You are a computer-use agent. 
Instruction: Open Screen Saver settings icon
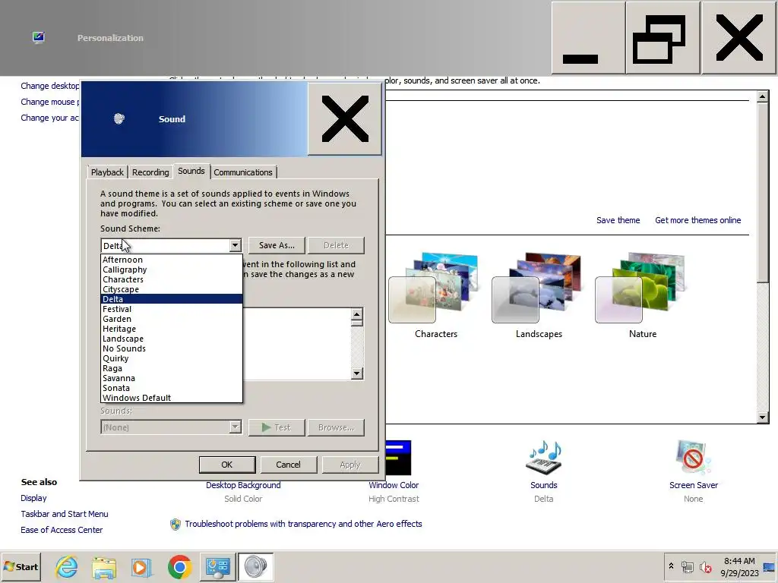point(693,458)
